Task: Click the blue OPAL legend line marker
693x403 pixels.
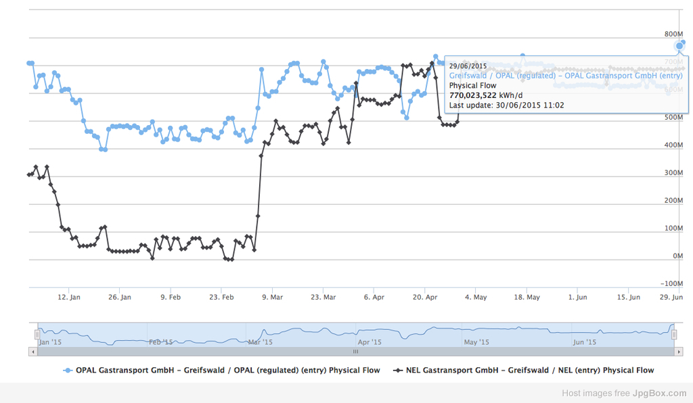Action: (67, 371)
